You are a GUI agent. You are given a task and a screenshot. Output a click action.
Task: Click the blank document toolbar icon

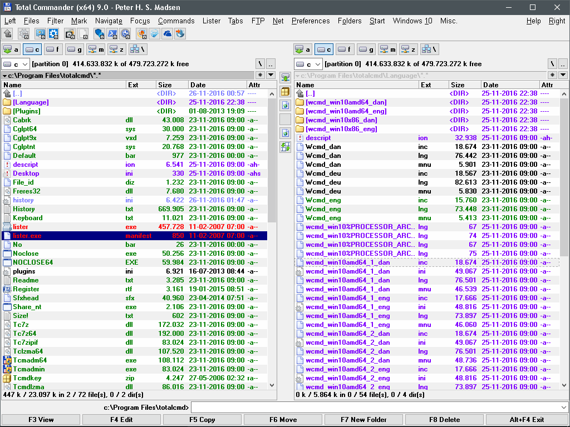[83, 34]
